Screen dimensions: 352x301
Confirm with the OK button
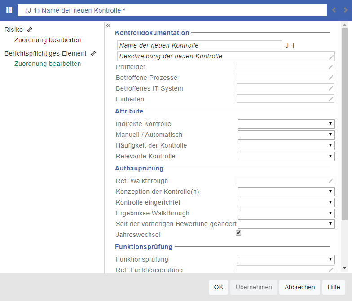pyautogui.click(x=218, y=287)
